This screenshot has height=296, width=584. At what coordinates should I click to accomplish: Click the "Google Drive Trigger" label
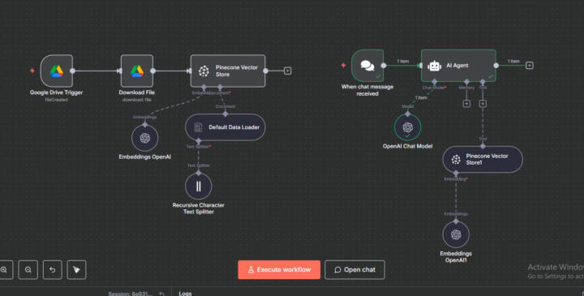[x=56, y=92]
